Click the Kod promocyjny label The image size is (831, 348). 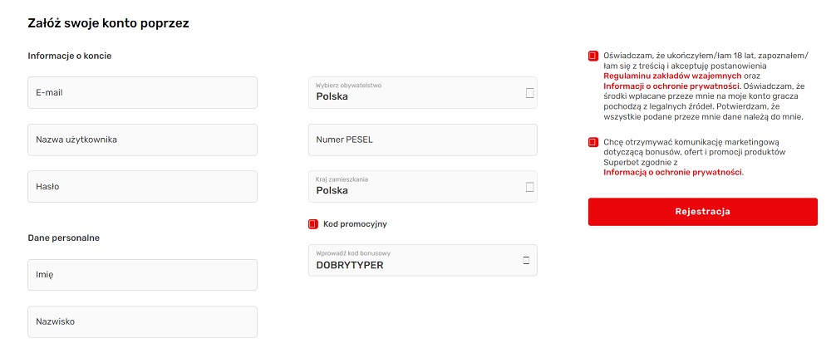(x=355, y=223)
